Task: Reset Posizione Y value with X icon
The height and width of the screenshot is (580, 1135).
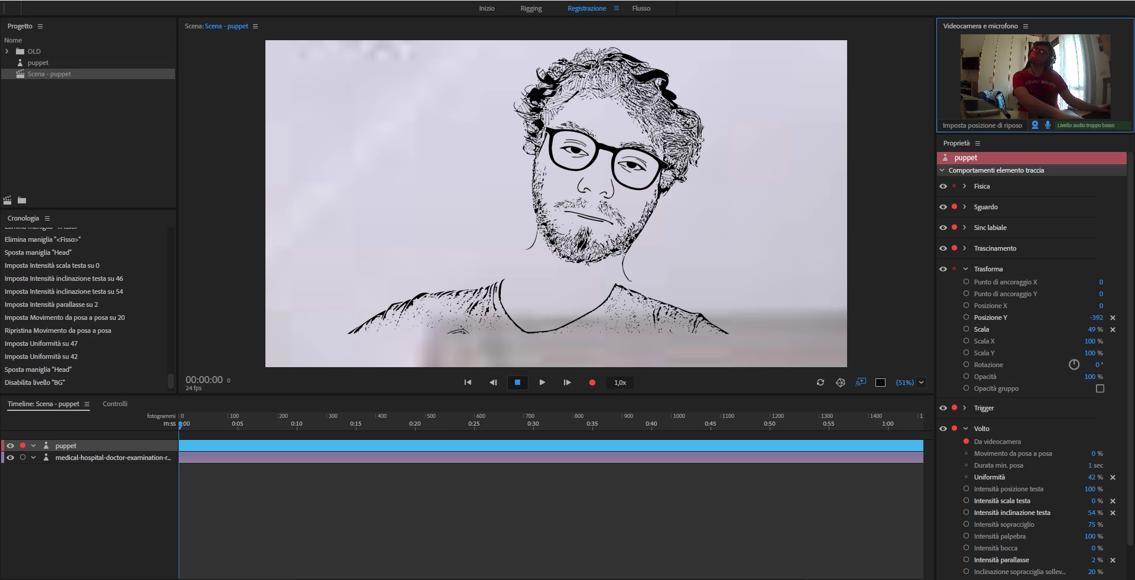Action: 1113,317
